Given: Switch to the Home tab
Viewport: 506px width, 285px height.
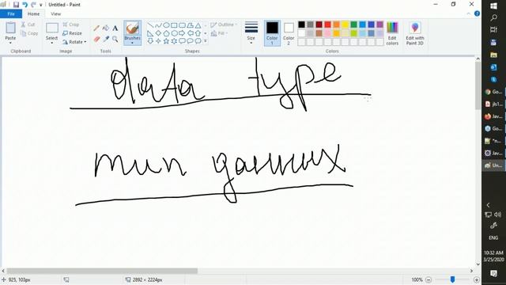Looking at the screenshot, I should [x=33, y=14].
